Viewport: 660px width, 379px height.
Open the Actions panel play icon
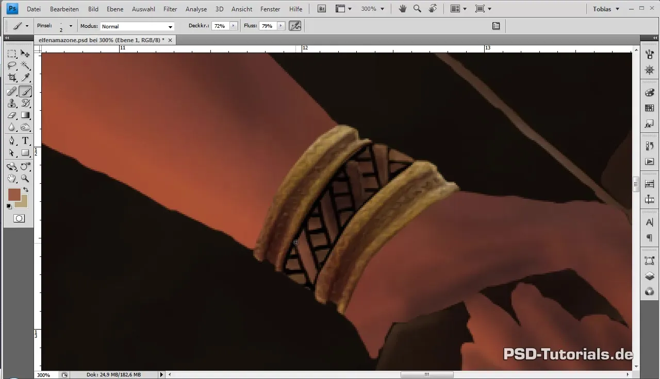pyautogui.click(x=650, y=162)
